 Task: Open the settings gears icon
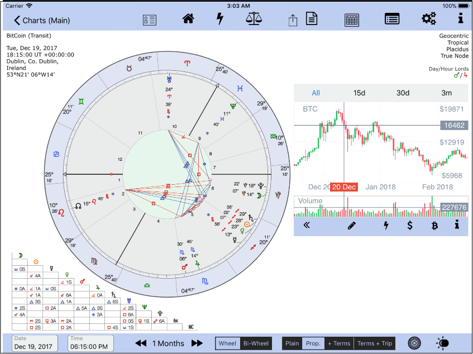[428, 19]
